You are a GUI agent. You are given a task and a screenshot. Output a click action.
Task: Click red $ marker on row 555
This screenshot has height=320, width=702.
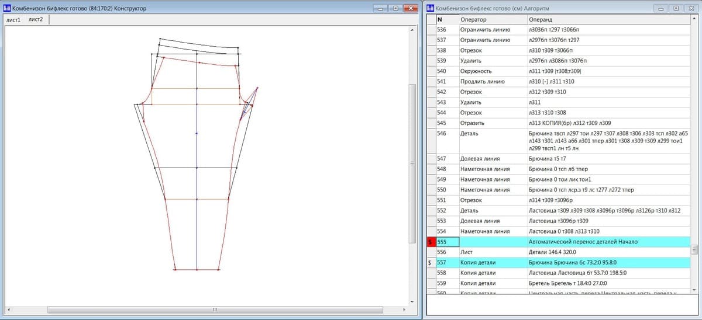(x=431, y=242)
